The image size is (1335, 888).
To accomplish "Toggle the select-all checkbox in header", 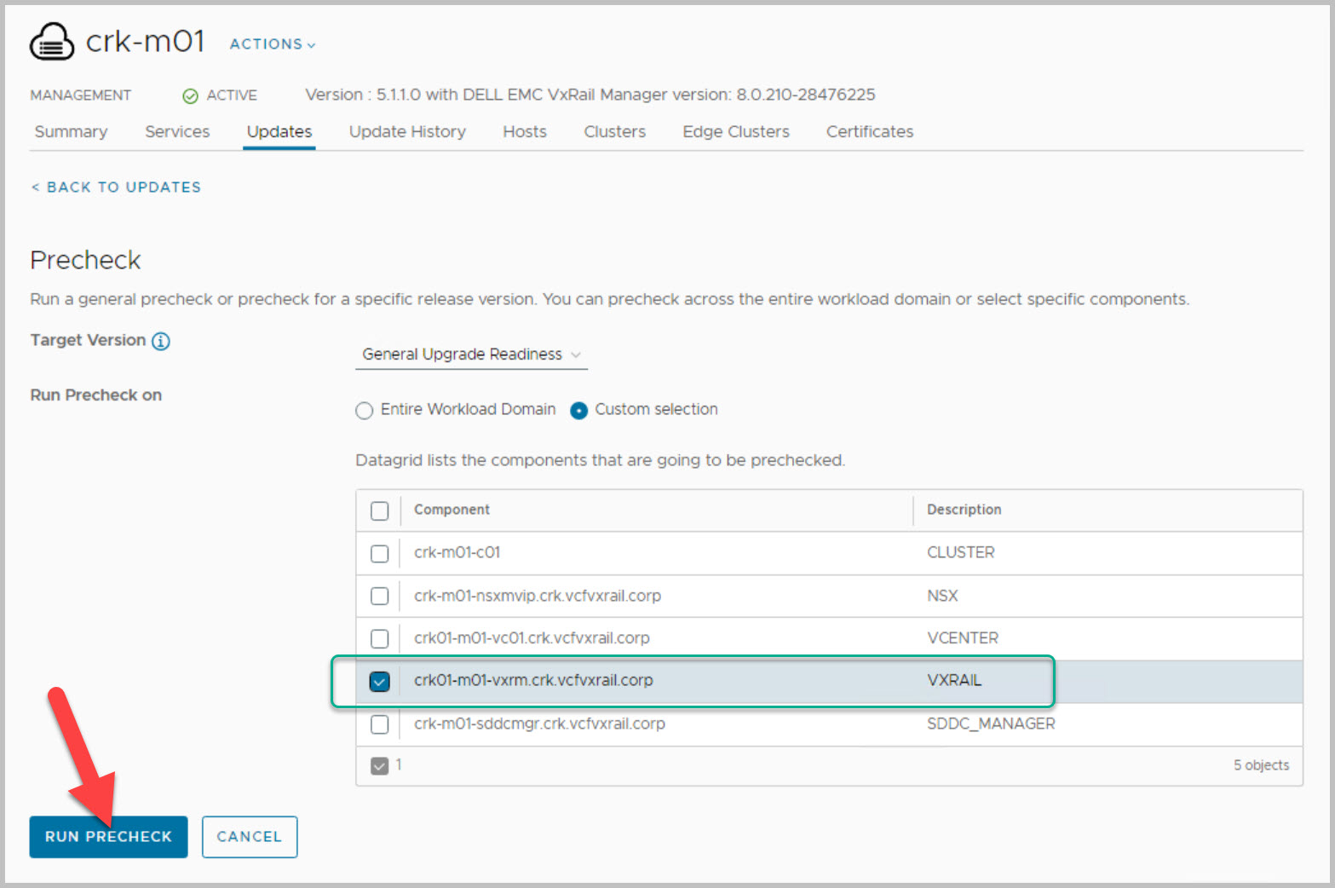I will click(x=380, y=510).
